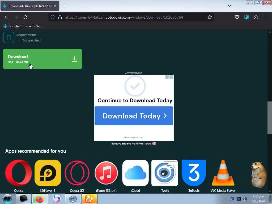
Task: Show hidden system tray icons arrow
Action: (x=226, y=199)
